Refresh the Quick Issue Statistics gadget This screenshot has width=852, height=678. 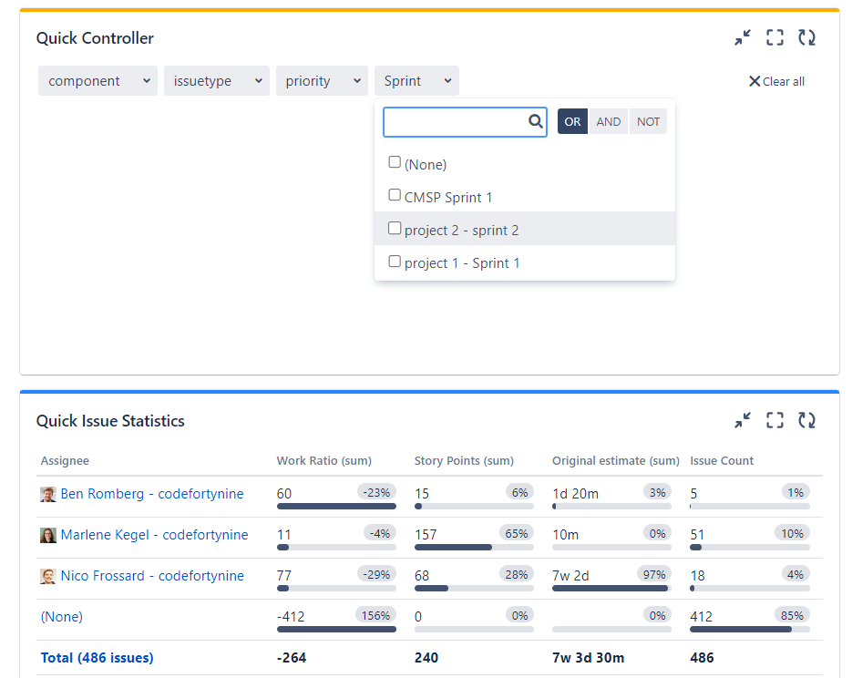pos(807,420)
